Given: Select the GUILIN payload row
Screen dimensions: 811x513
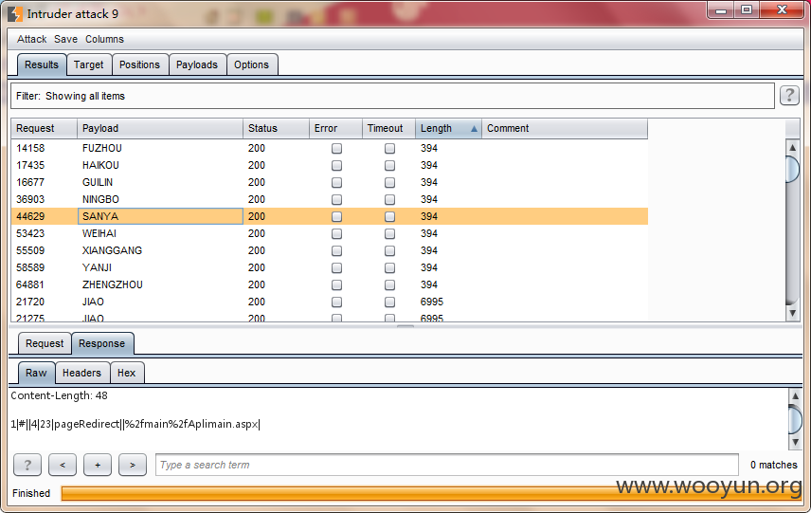Looking at the screenshot, I should point(329,182).
